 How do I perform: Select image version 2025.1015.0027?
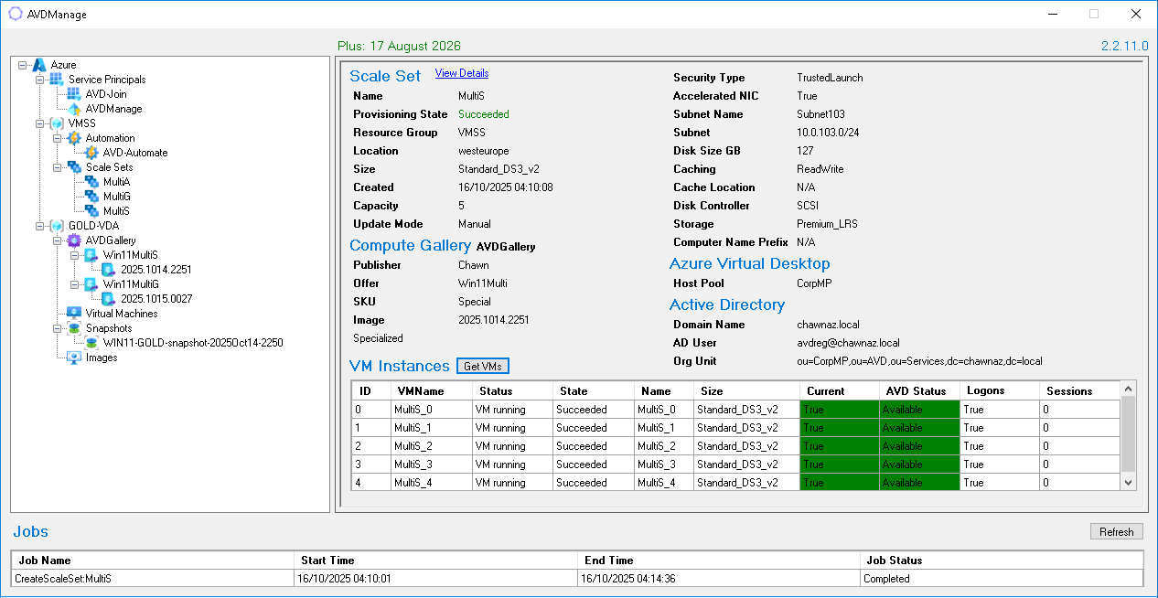click(x=155, y=299)
